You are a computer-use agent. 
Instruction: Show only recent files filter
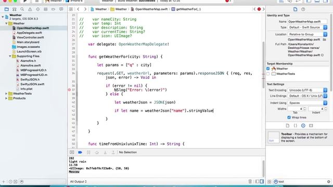click(x=10, y=181)
